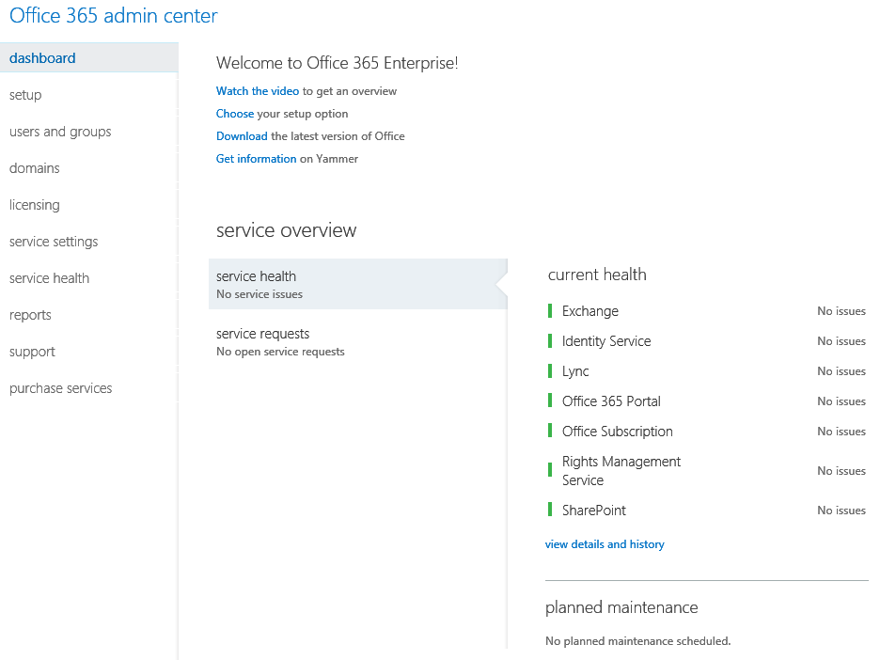Go to users and groups
The width and height of the screenshot is (896, 660).
[x=60, y=132]
